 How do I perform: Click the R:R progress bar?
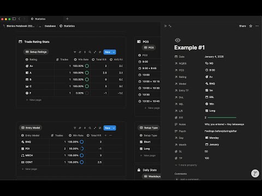coord(222,118)
